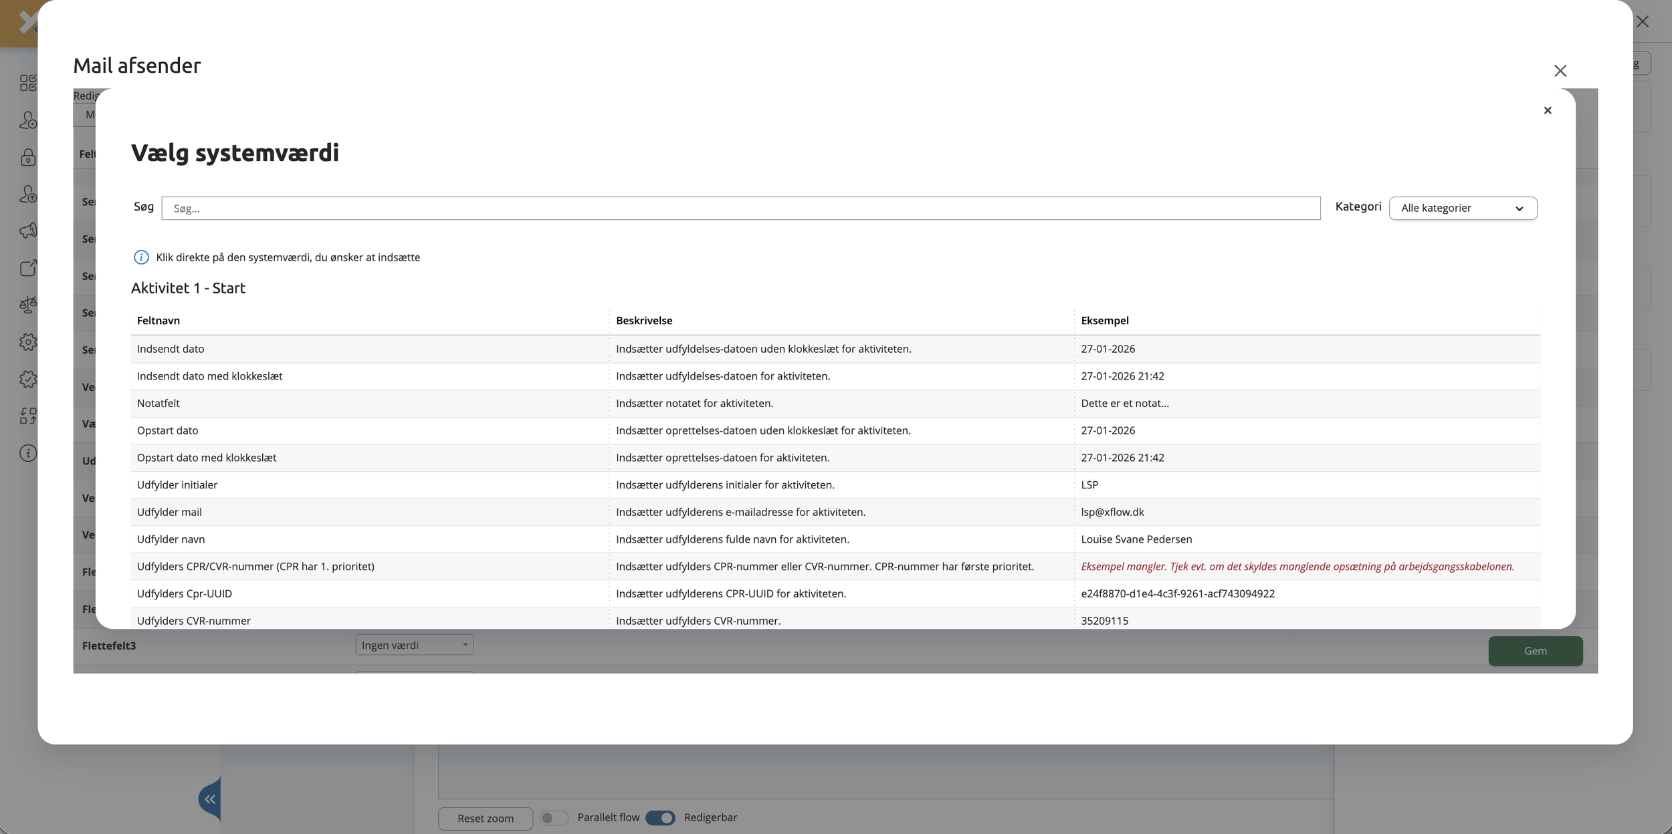Disable the Redigerbar toggle
Viewport: 1672px width, 834px height.
coord(660,818)
